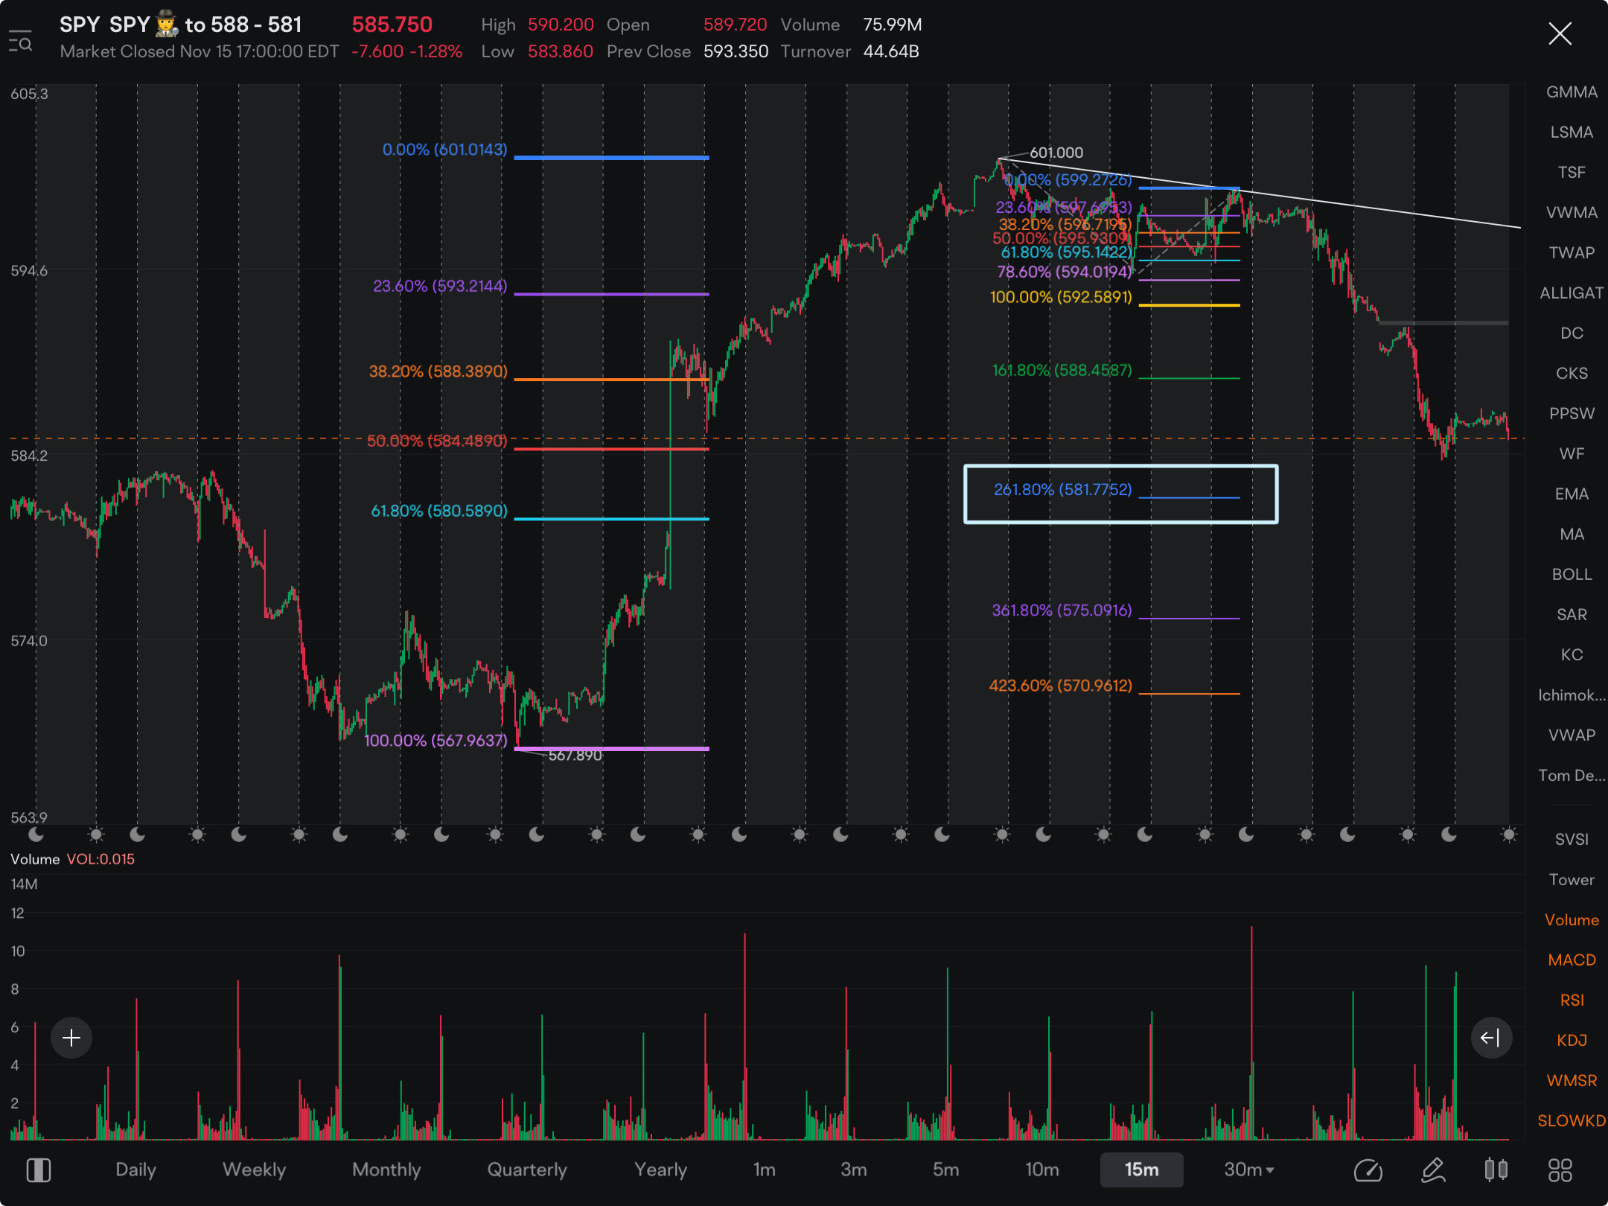1608x1206 pixels.
Task: Open the drawing pencil tool
Action: (x=1433, y=1170)
